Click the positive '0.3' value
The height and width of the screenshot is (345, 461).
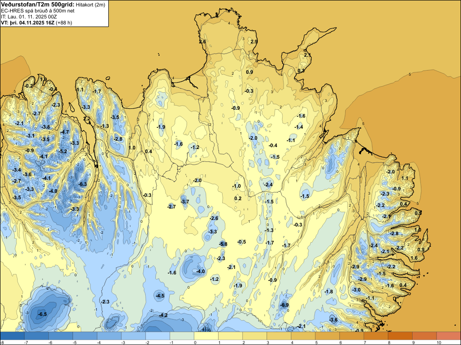coord(301,71)
